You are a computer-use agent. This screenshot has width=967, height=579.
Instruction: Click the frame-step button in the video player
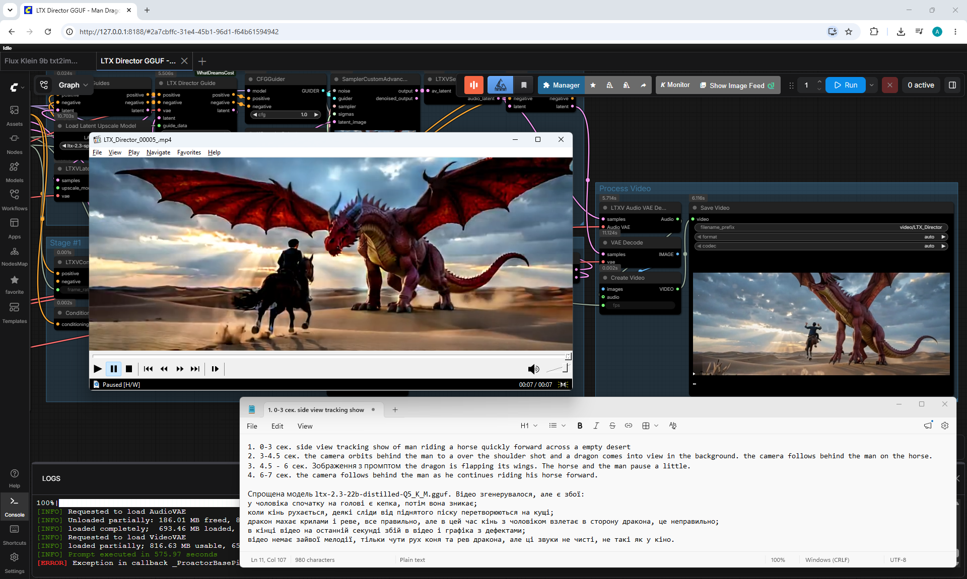(x=215, y=369)
